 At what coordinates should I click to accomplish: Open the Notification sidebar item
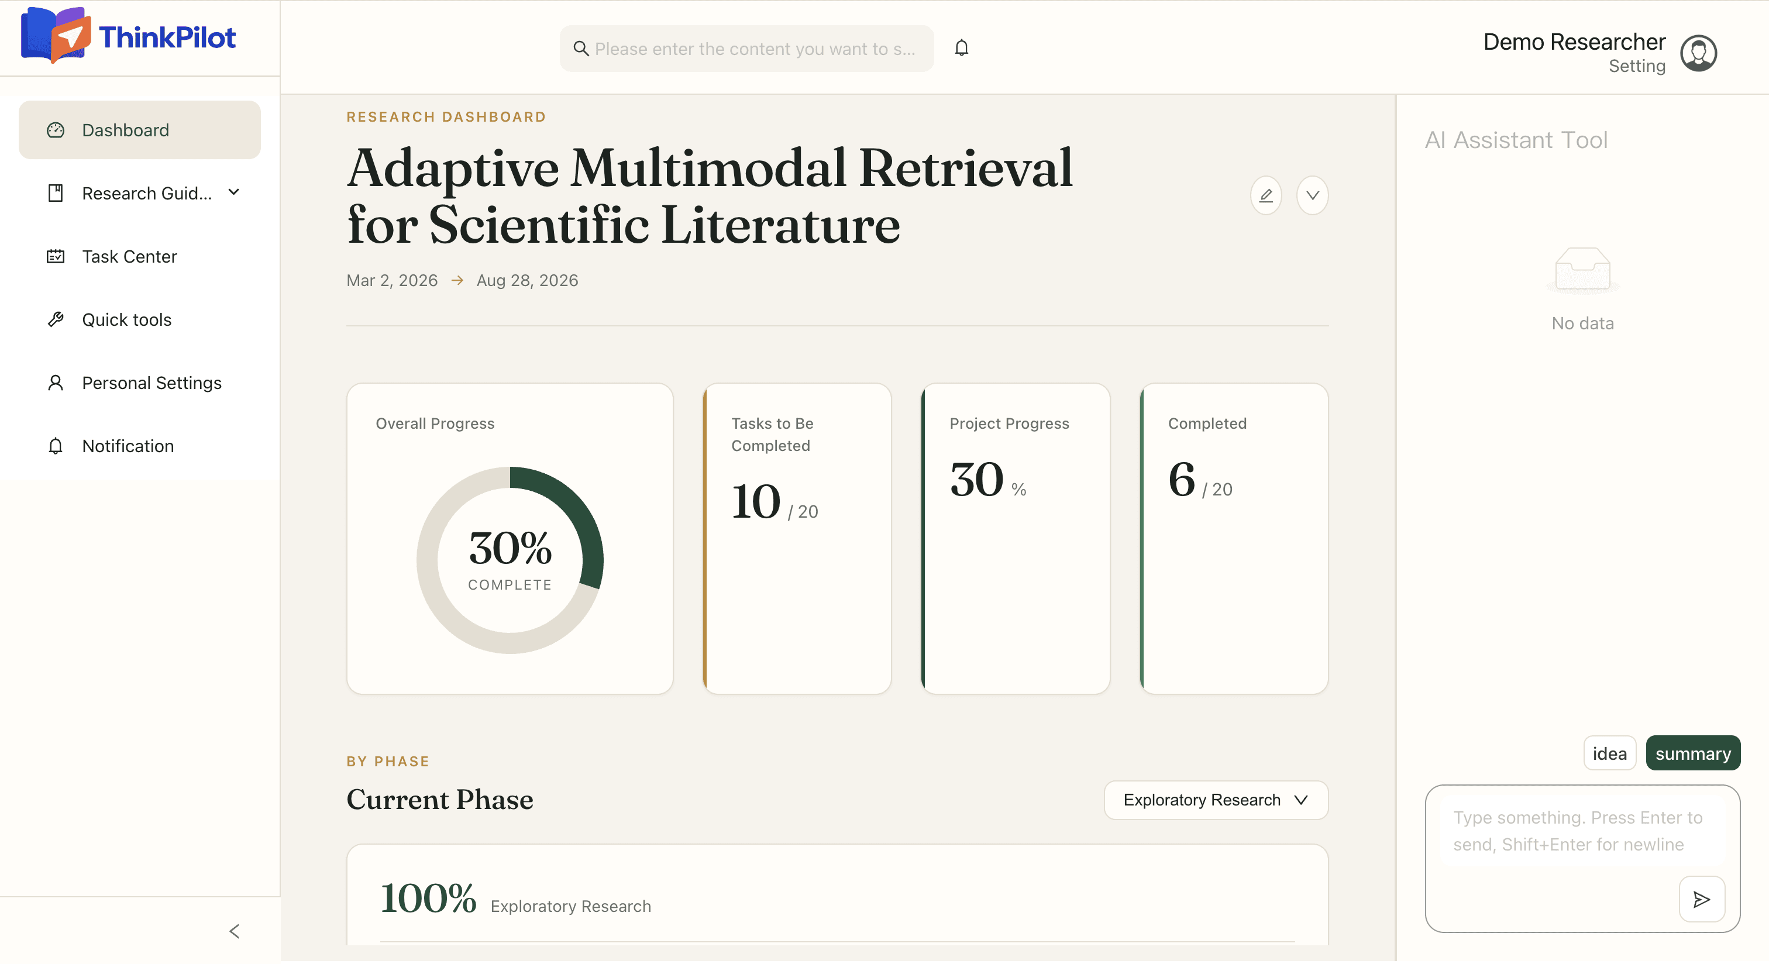tap(139, 446)
